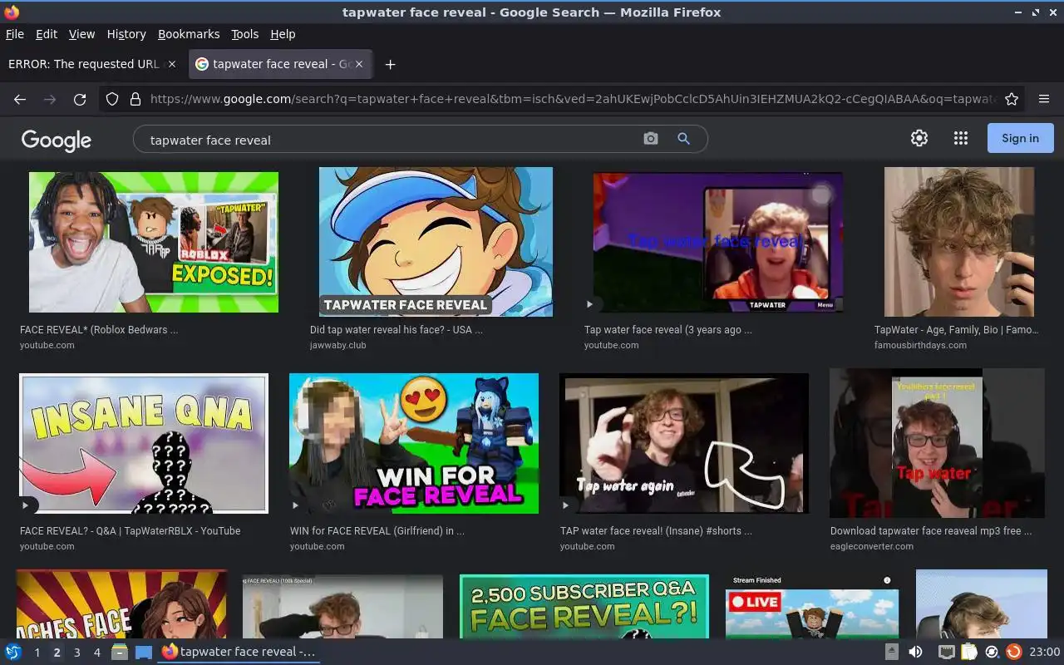Open the Firefox hamburger application menu
Image resolution: width=1064 pixels, height=665 pixels.
point(1044,99)
